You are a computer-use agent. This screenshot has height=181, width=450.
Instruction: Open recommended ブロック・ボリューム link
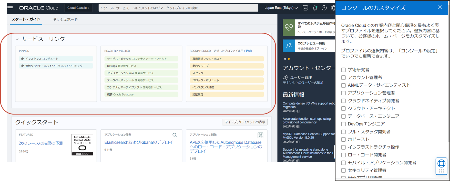(x=227, y=80)
